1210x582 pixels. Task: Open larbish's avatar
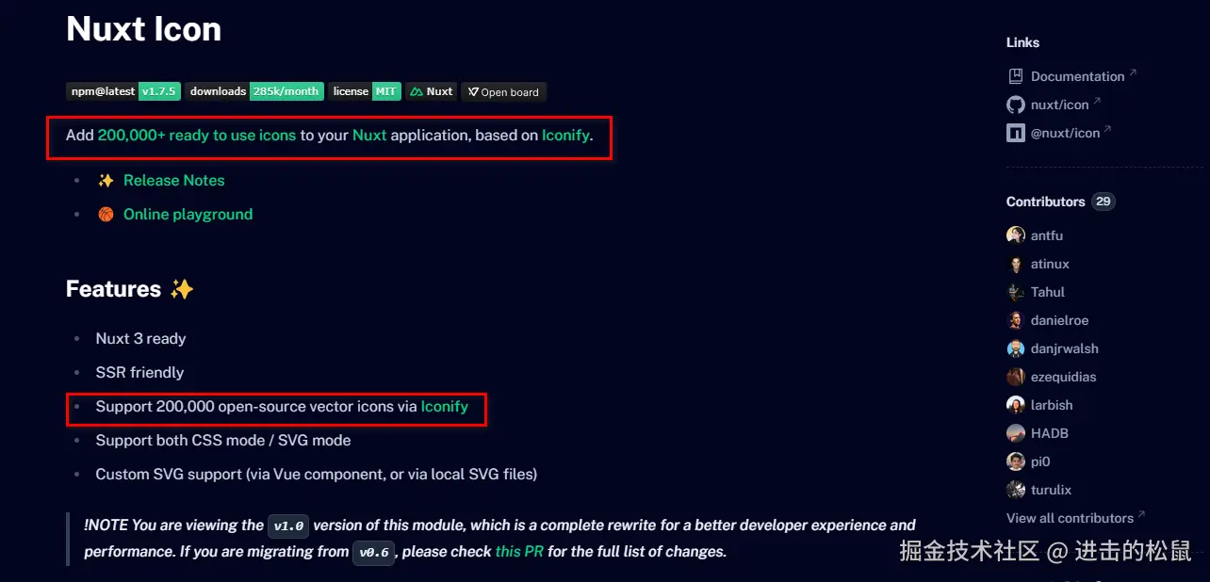1015,405
